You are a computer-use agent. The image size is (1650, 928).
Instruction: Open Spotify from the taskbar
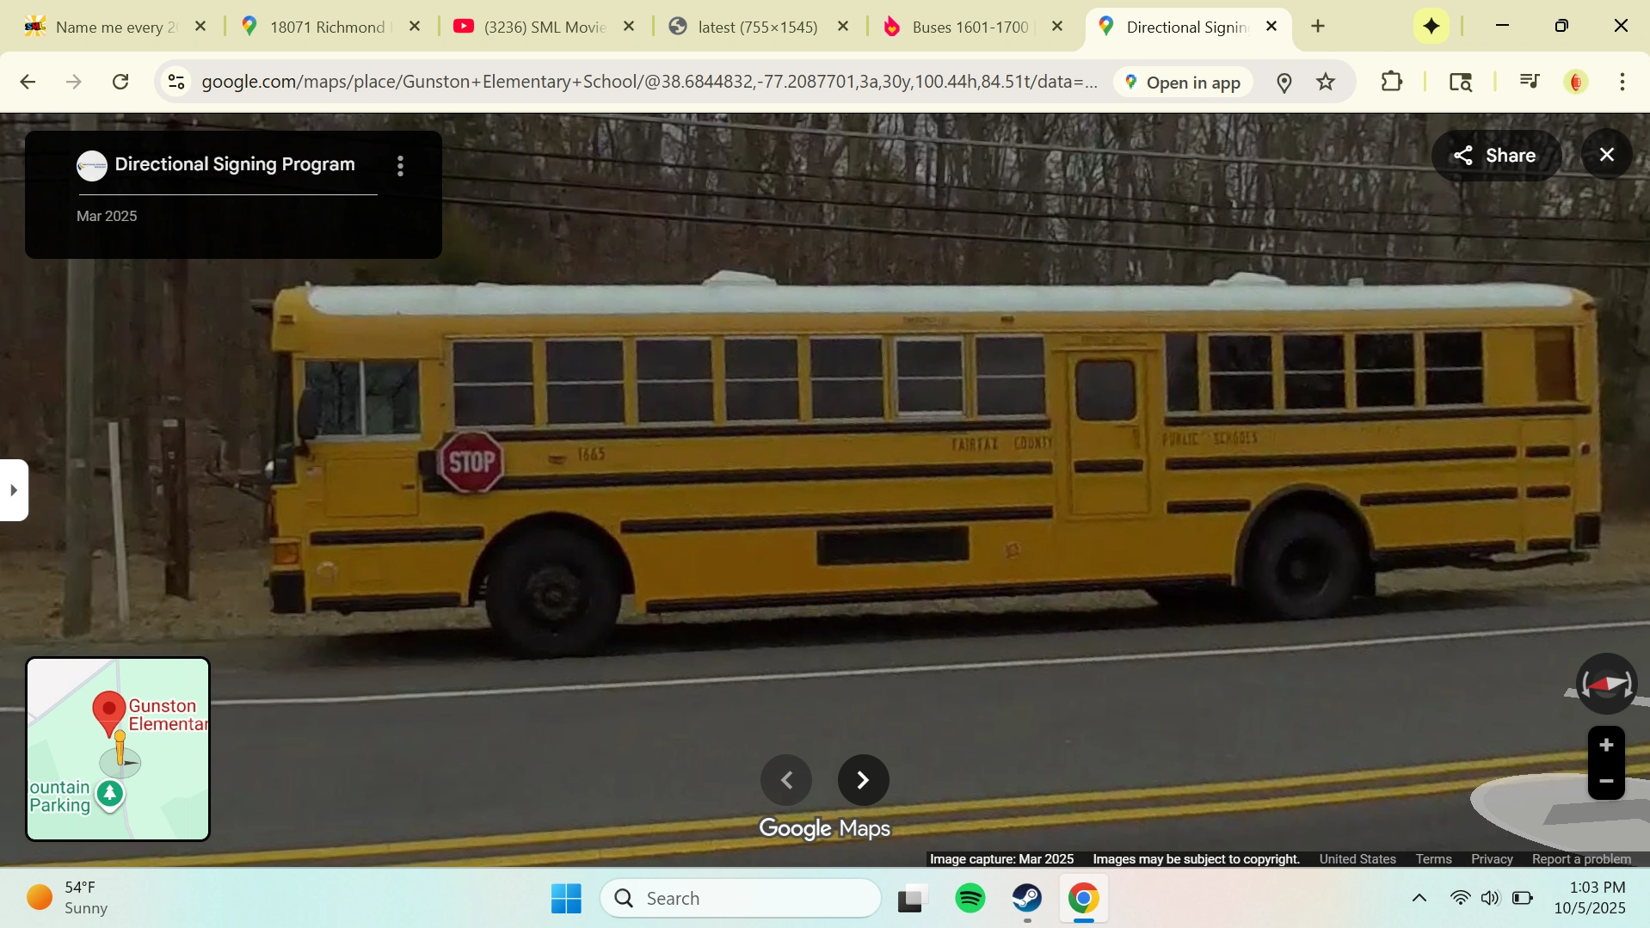pos(970,899)
